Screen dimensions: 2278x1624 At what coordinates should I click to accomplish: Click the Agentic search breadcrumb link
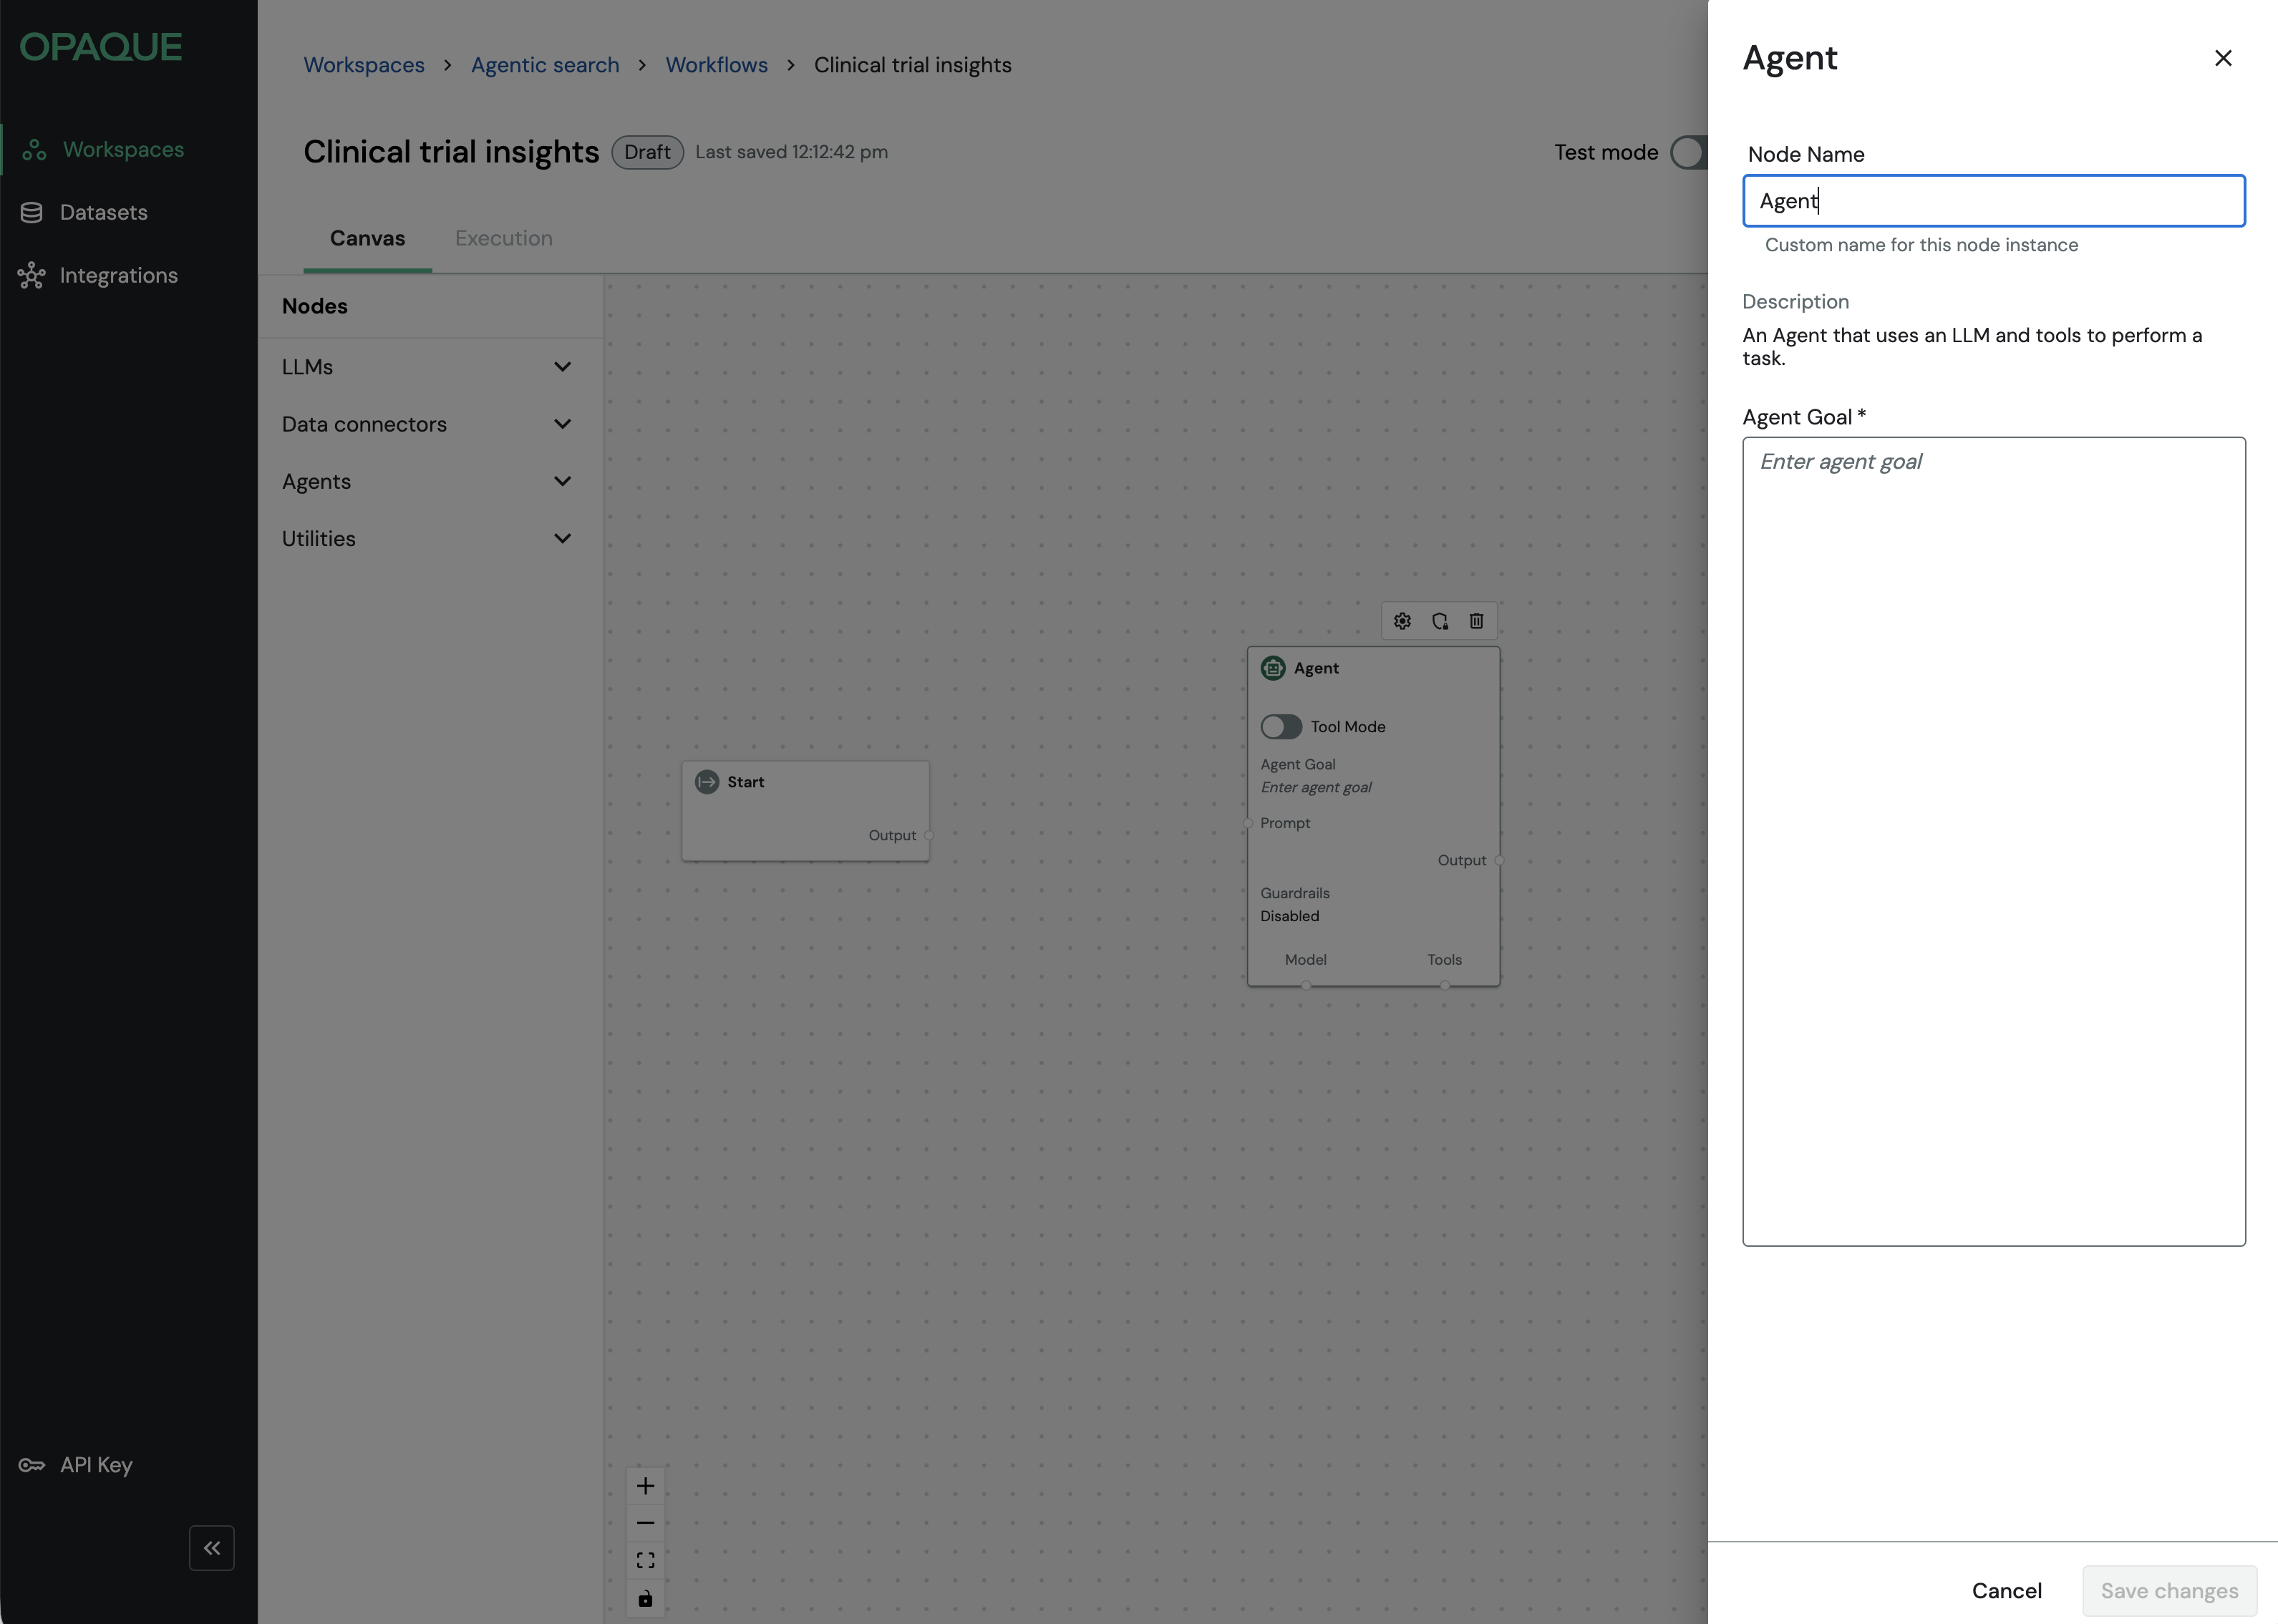click(x=545, y=65)
